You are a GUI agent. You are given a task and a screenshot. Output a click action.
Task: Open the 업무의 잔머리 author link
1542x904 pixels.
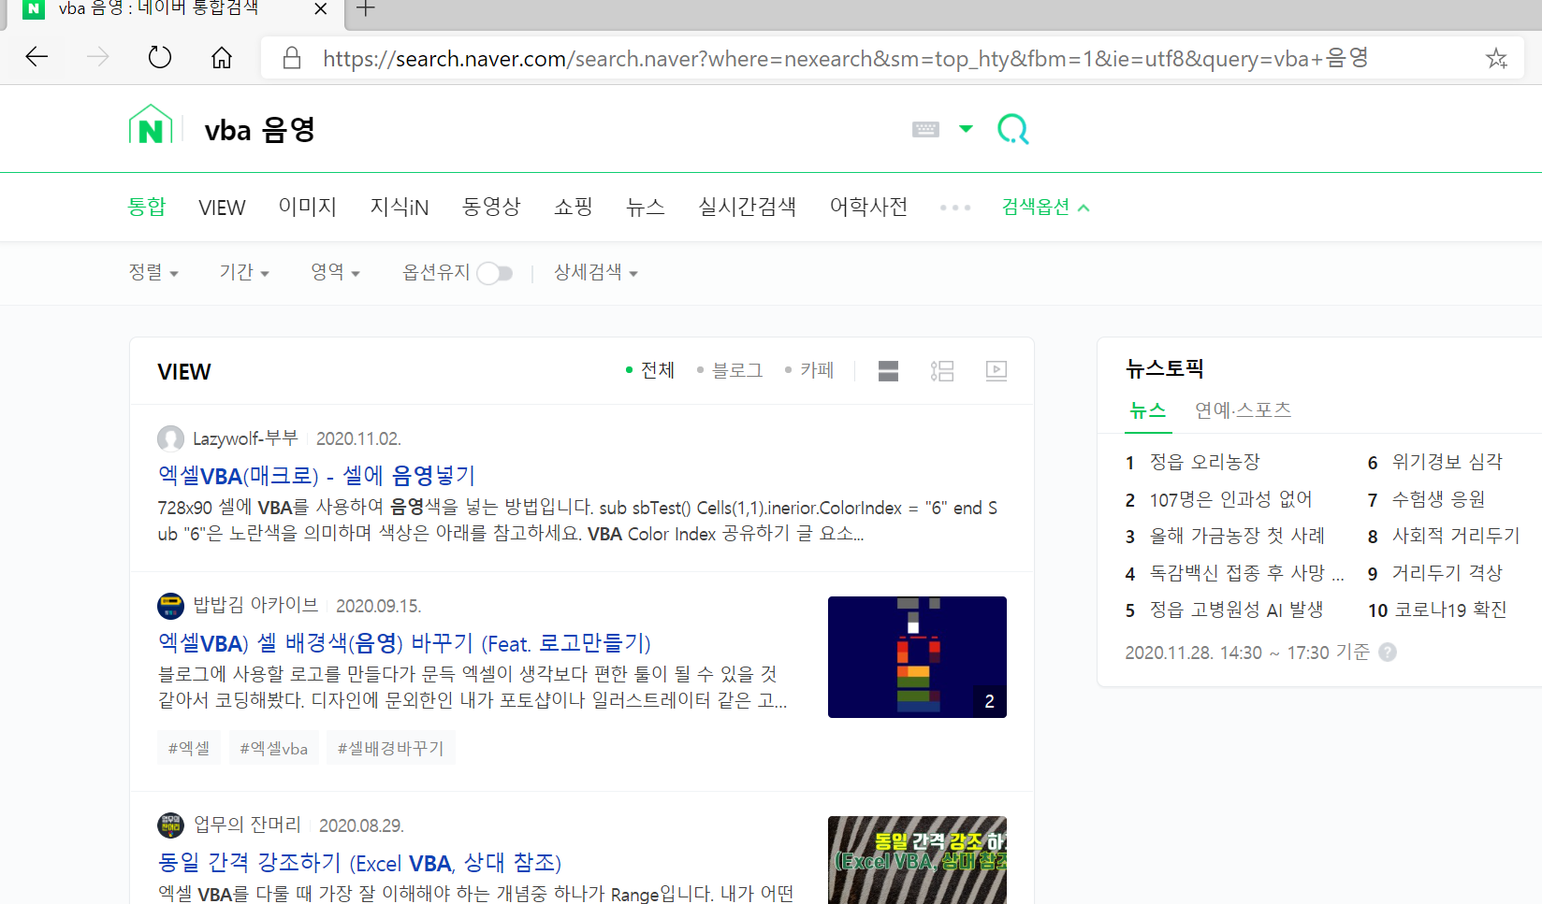click(247, 825)
